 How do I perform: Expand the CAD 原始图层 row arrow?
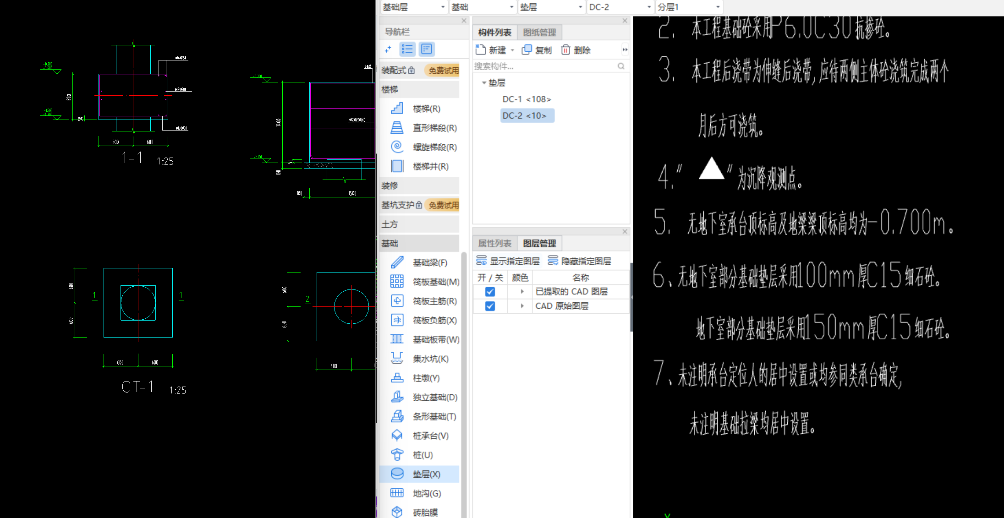click(522, 306)
